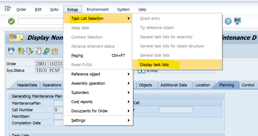The width and height of the screenshot is (258, 136).
Task: Click the command field input box
Action: pos(41,21)
